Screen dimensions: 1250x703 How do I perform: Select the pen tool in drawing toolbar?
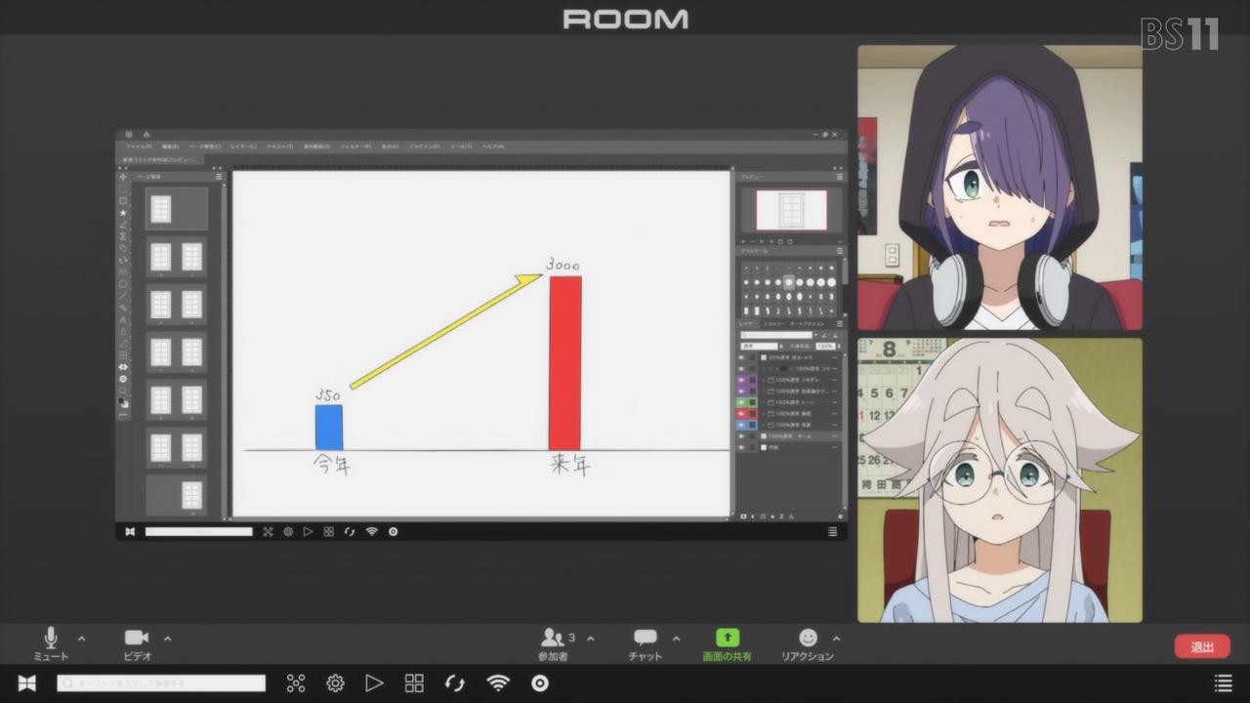click(123, 225)
